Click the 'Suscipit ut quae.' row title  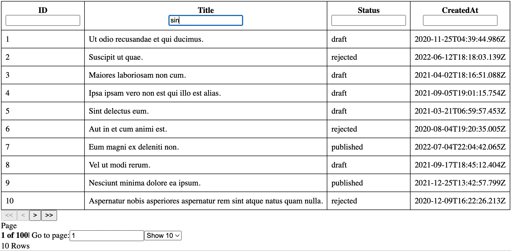click(116, 57)
